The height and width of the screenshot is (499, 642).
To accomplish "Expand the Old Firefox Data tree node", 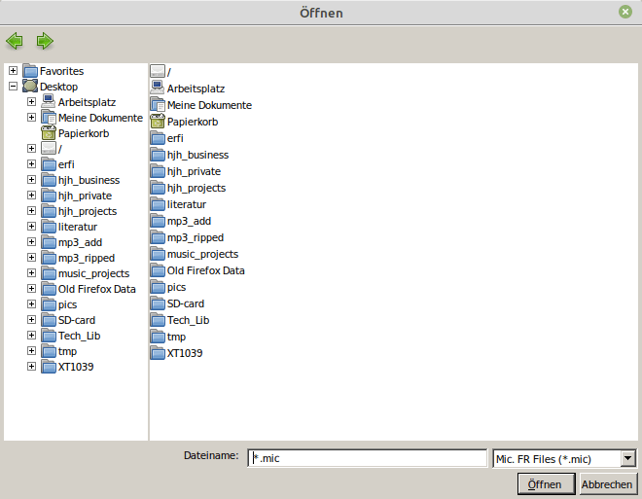I will pos(31,289).
